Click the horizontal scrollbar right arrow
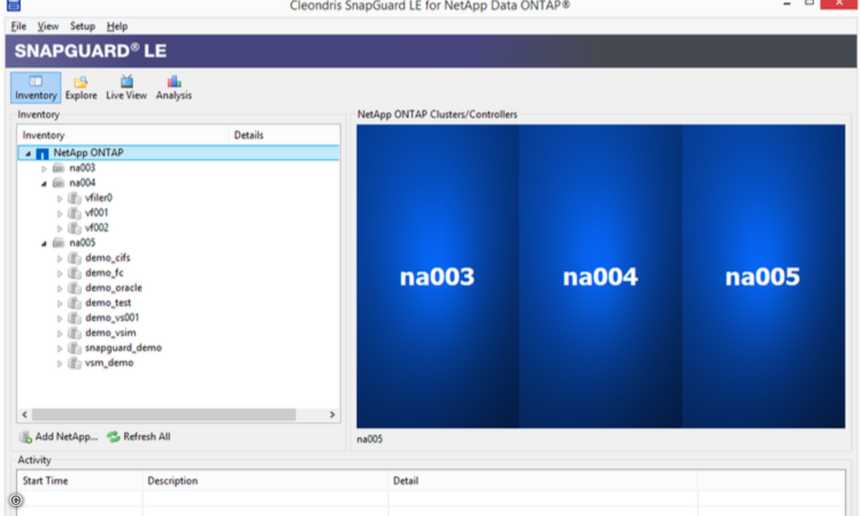This screenshot has height=516, width=860. pyautogui.click(x=332, y=415)
